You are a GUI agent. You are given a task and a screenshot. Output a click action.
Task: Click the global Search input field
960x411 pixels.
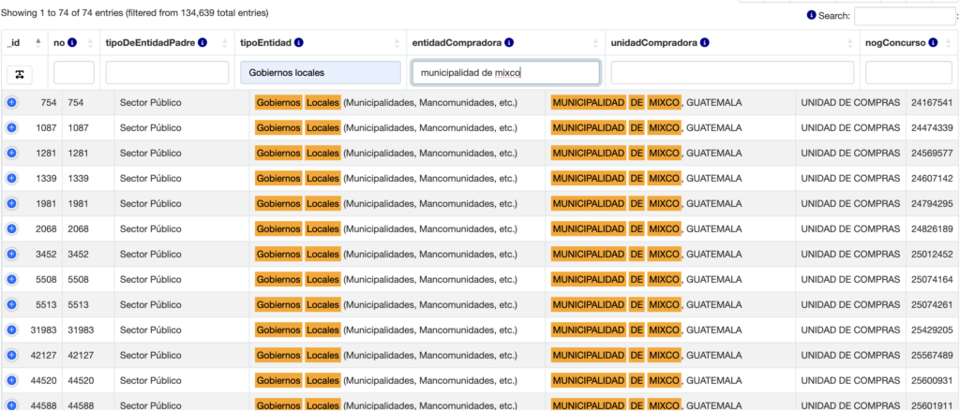click(x=905, y=16)
